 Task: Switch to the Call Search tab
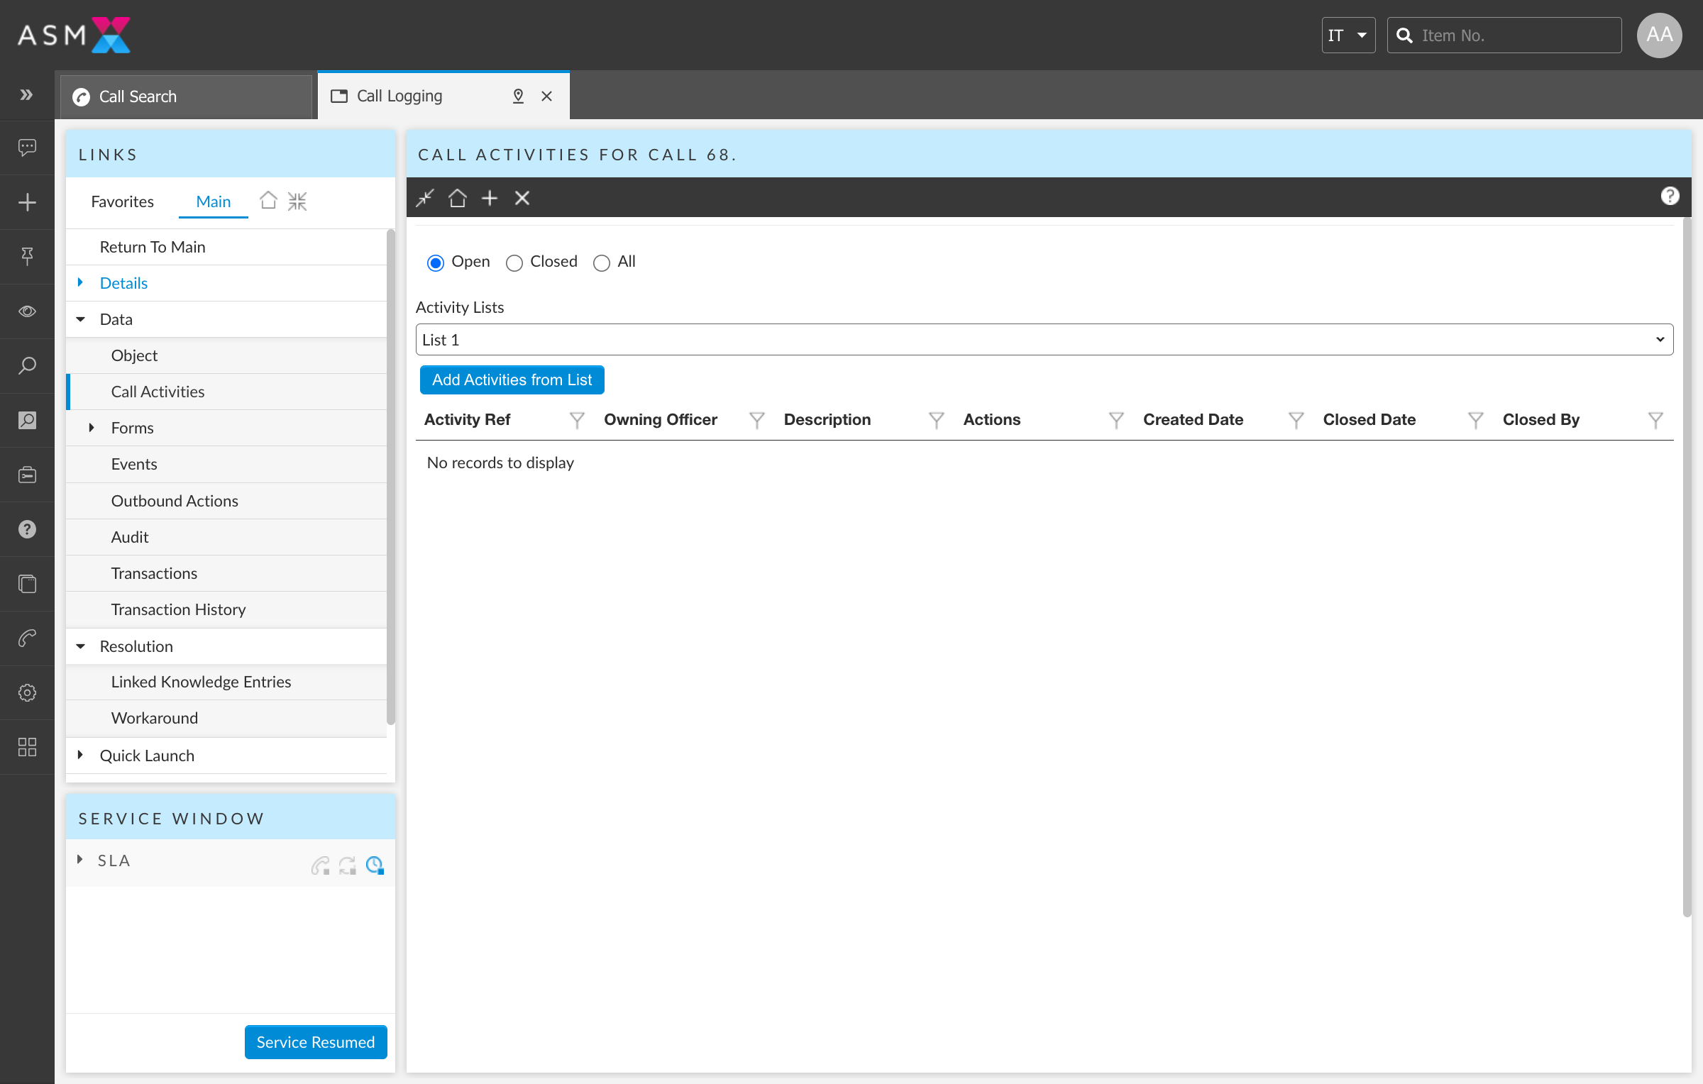coord(186,96)
